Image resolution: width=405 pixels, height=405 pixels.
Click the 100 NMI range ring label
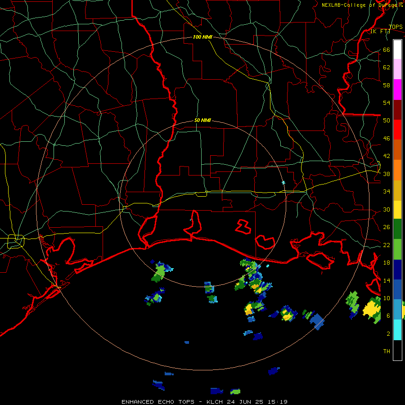pyautogui.click(x=202, y=37)
